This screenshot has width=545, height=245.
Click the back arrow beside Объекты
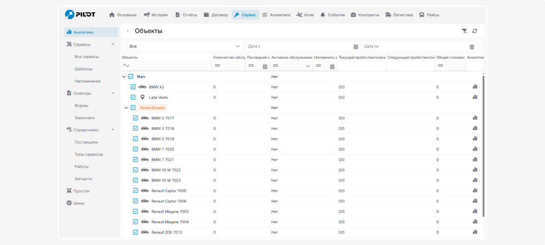(128, 31)
